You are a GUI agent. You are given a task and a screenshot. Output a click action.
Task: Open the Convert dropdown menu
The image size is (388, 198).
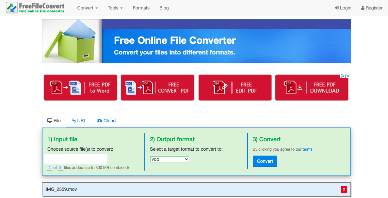[x=87, y=8]
